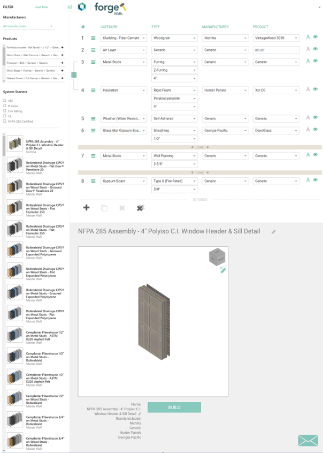
Task: Click the reorder handle on layer 2 Air Layer
Action: [93, 50]
